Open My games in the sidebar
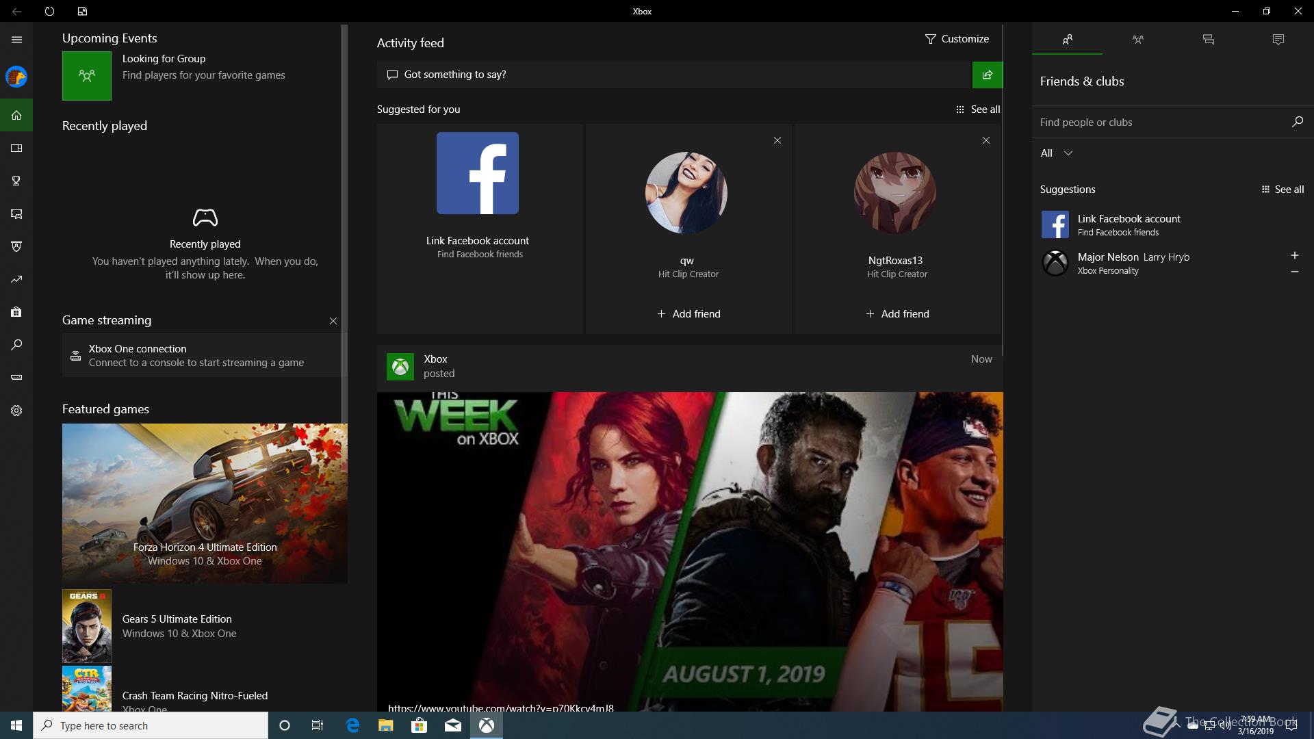This screenshot has width=1314, height=739. coord(16,148)
